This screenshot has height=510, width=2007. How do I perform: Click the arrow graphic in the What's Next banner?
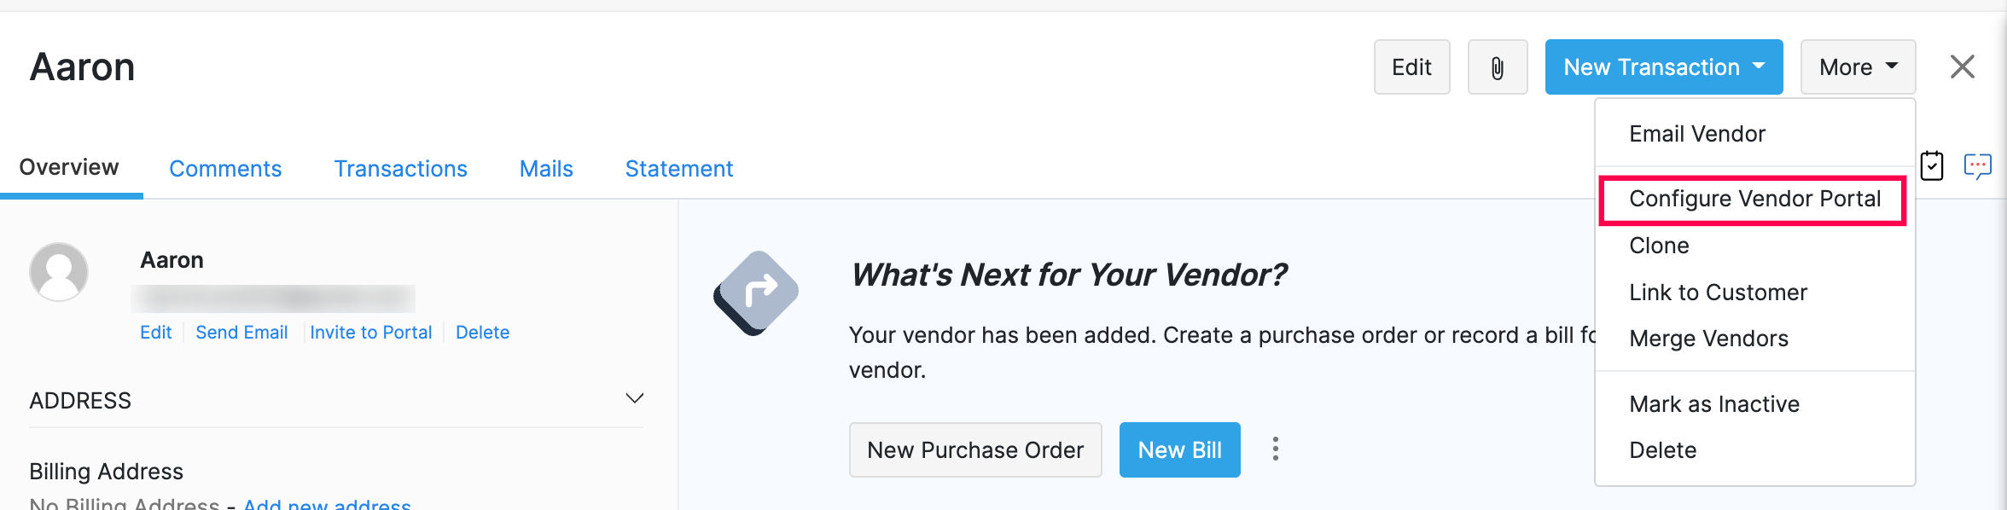click(x=754, y=293)
